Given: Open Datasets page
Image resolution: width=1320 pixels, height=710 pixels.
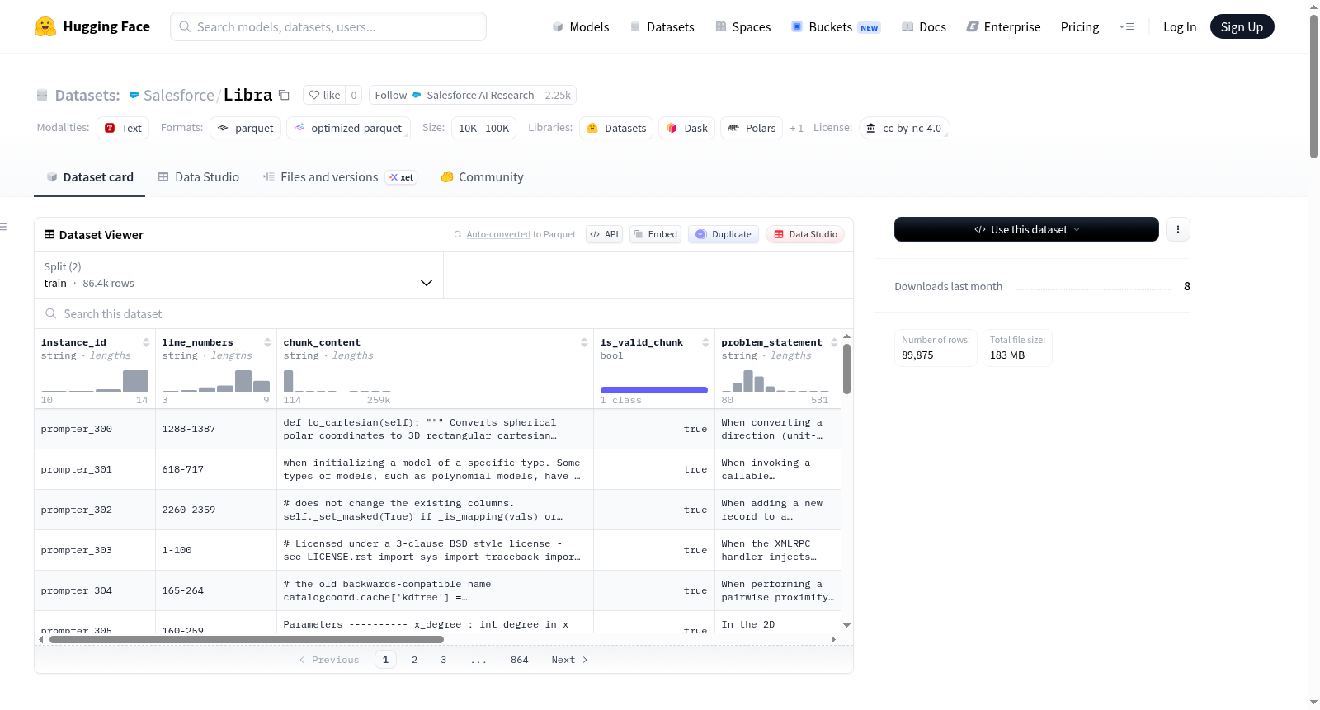Looking at the screenshot, I should [662, 26].
